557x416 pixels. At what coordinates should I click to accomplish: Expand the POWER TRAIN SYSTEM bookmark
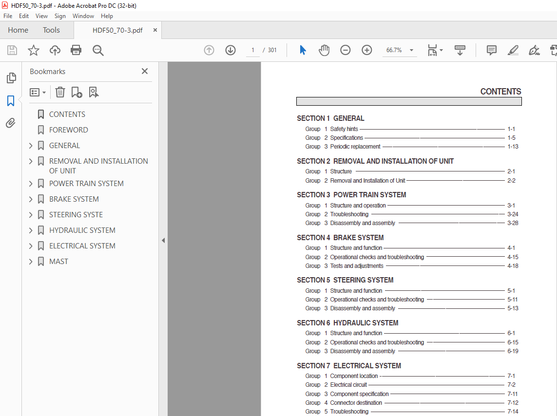(x=31, y=184)
